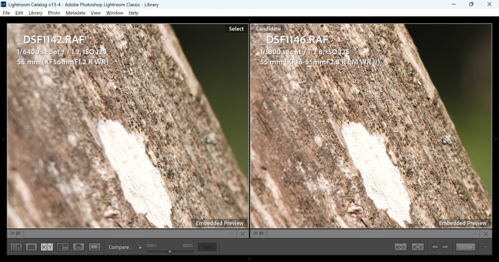
Task: Deselect the Candidate photo with X
Action: pyautogui.click(x=486, y=234)
